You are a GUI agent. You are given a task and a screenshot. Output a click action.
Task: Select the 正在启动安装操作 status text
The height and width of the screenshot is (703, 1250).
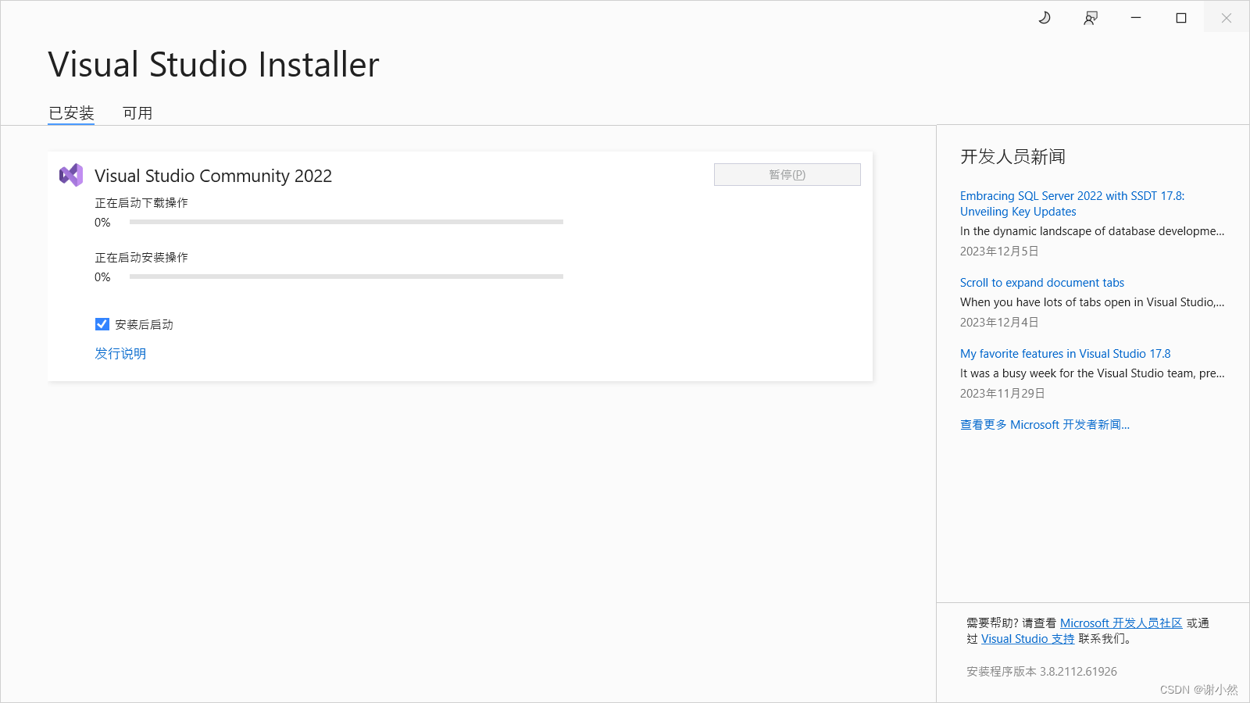coord(141,258)
